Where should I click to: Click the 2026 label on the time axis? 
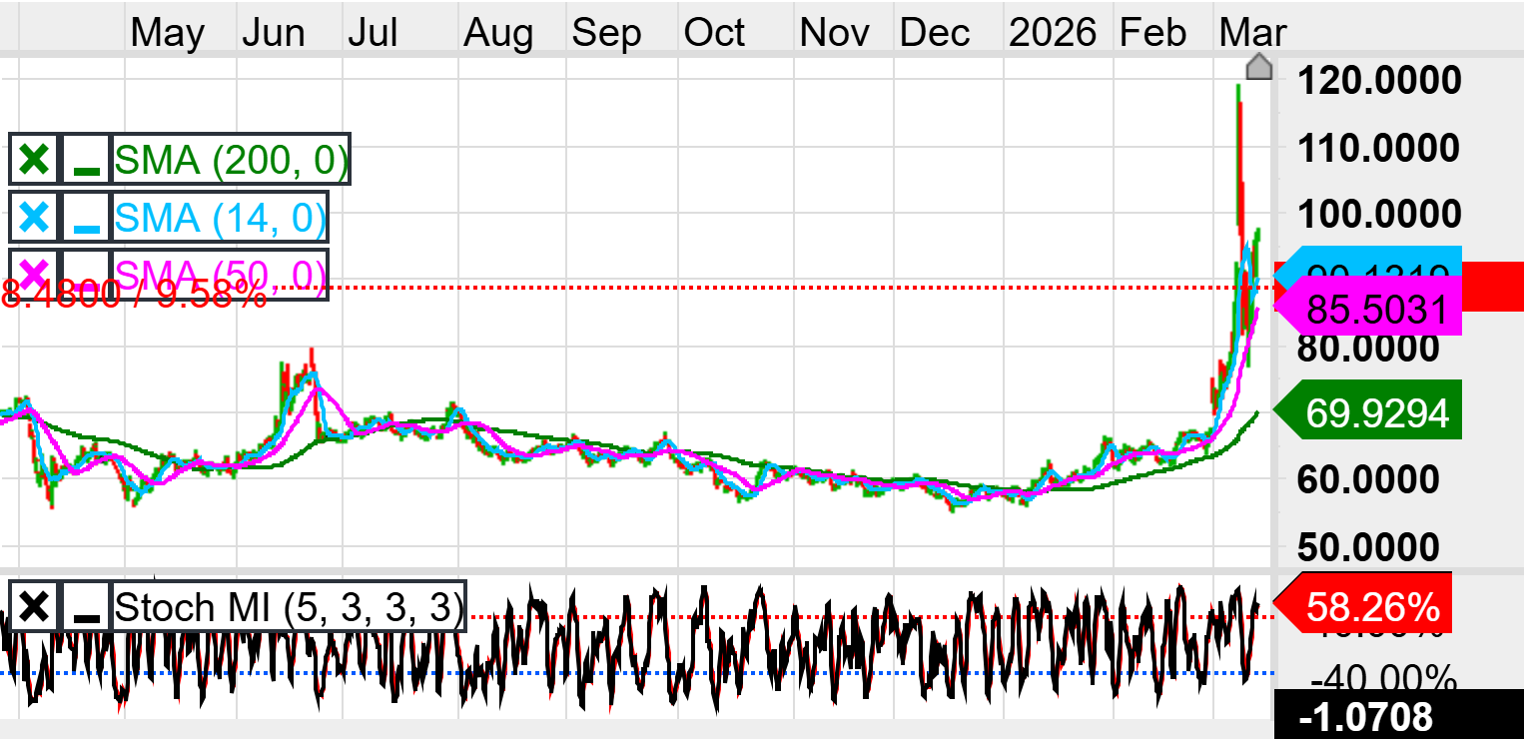point(1052,33)
